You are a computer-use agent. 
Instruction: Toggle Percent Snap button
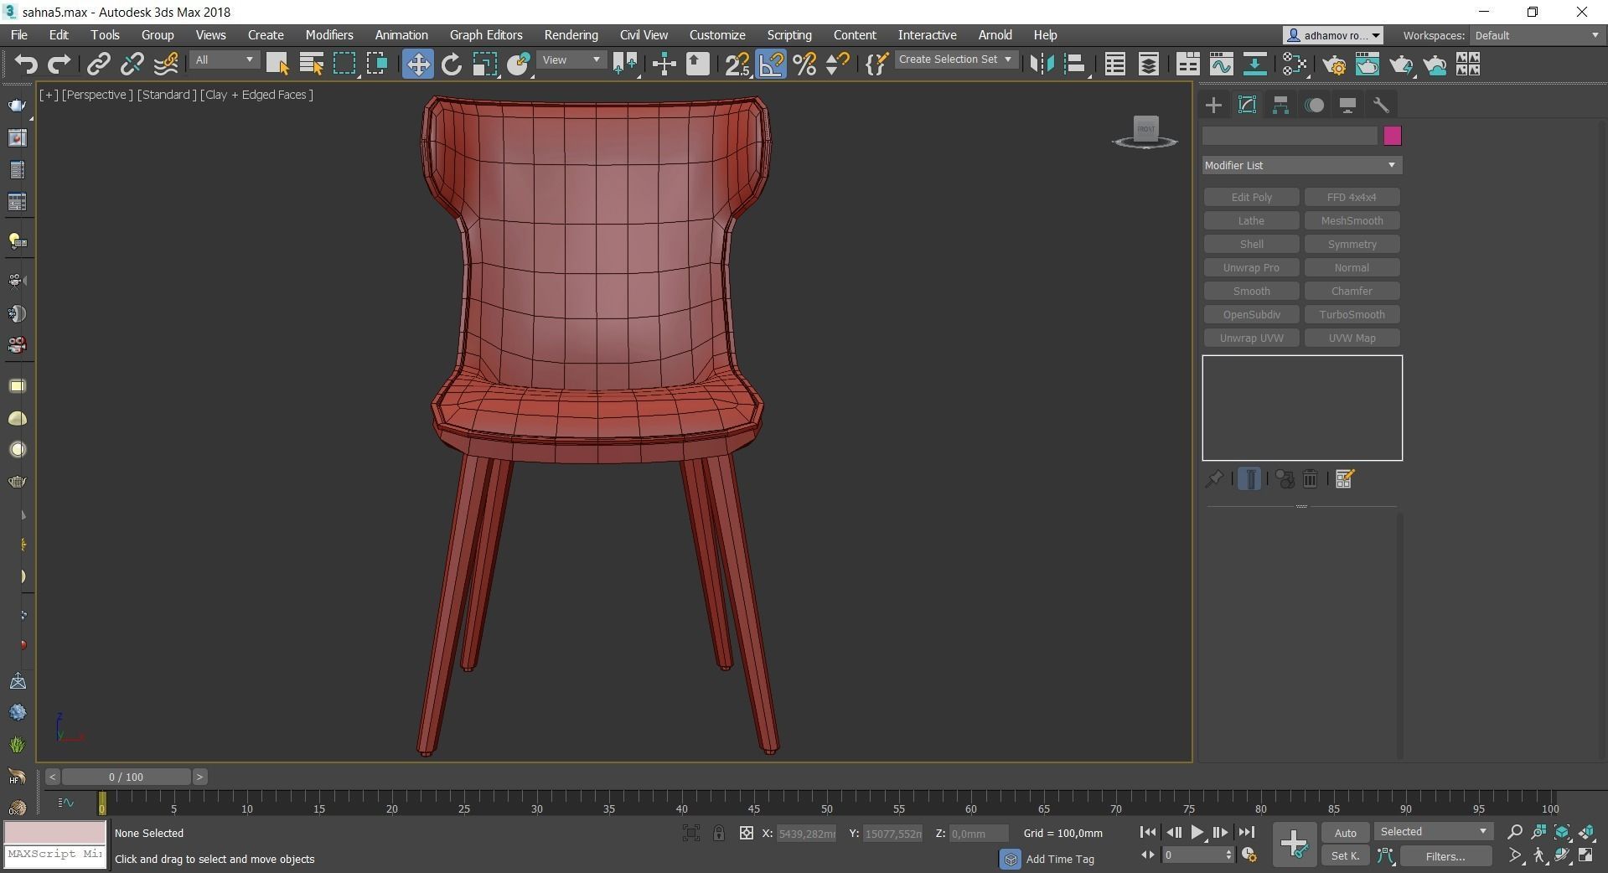tap(804, 64)
